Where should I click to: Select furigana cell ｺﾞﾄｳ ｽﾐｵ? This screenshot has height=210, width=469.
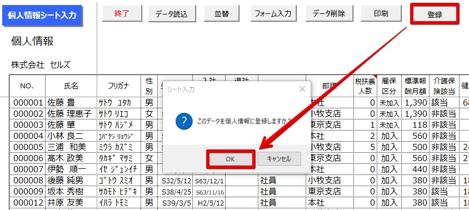[x=119, y=181]
